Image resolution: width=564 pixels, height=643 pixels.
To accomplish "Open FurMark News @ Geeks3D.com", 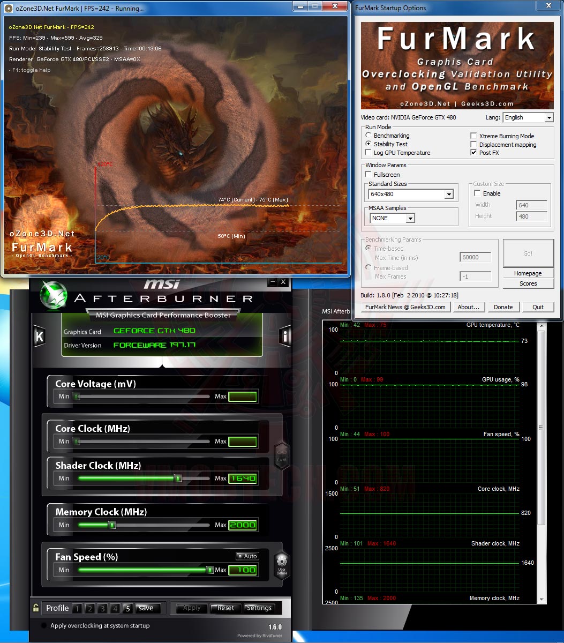I will click(405, 307).
